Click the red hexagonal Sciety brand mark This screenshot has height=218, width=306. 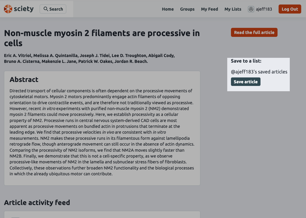(x=7, y=8)
